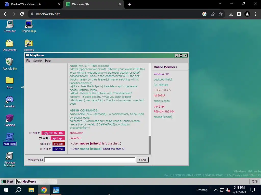Select [s!]SoBot in member list
The image size is (261, 195).
160,95
